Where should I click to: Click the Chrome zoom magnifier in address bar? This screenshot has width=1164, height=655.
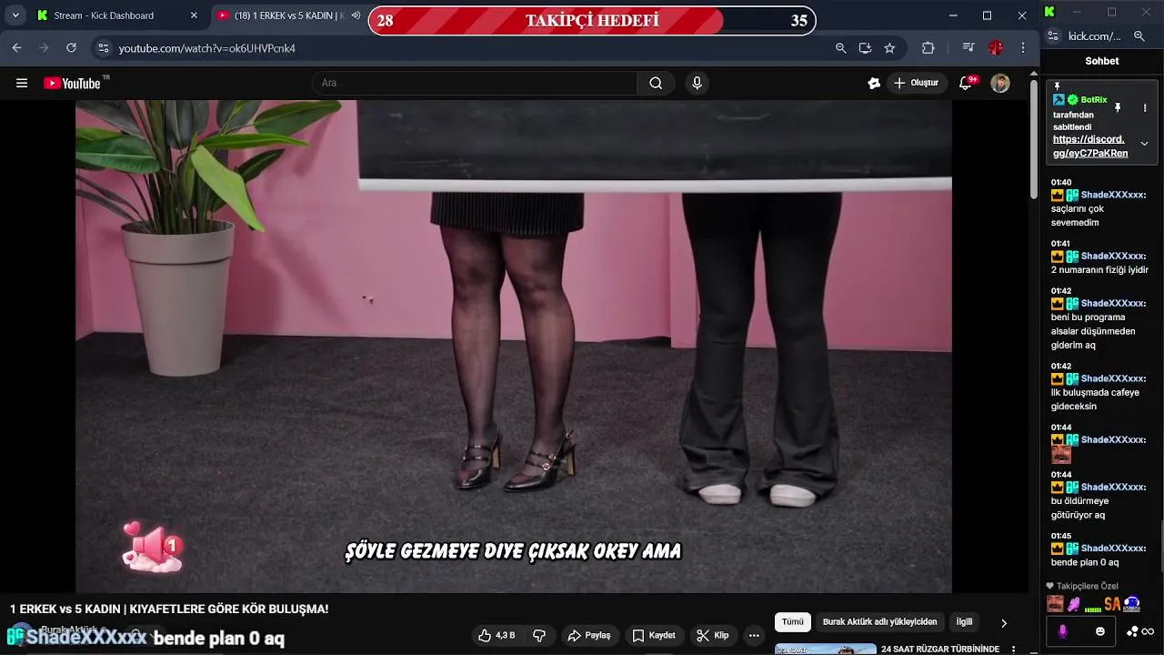[x=841, y=48]
